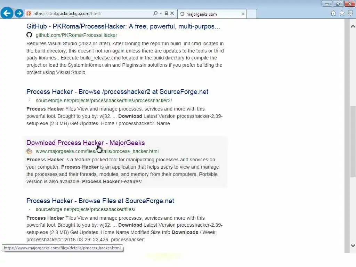Stop page loading with the X button

tap(172, 14)
